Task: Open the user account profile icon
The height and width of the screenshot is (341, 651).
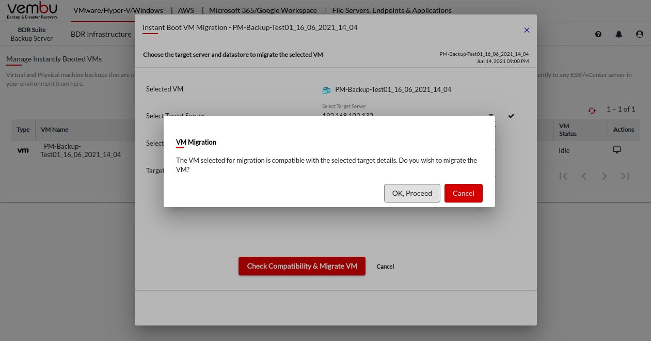Action: (x=640, y=34)
